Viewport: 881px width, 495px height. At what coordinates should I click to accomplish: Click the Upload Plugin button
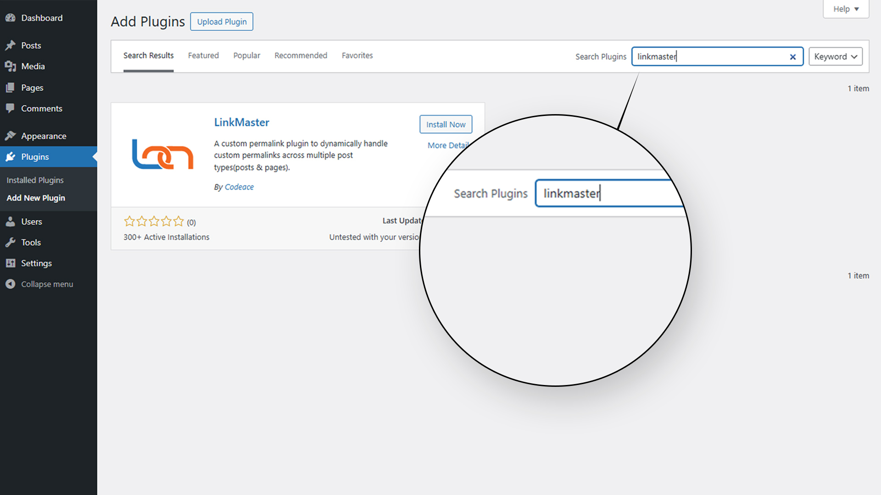222,22
